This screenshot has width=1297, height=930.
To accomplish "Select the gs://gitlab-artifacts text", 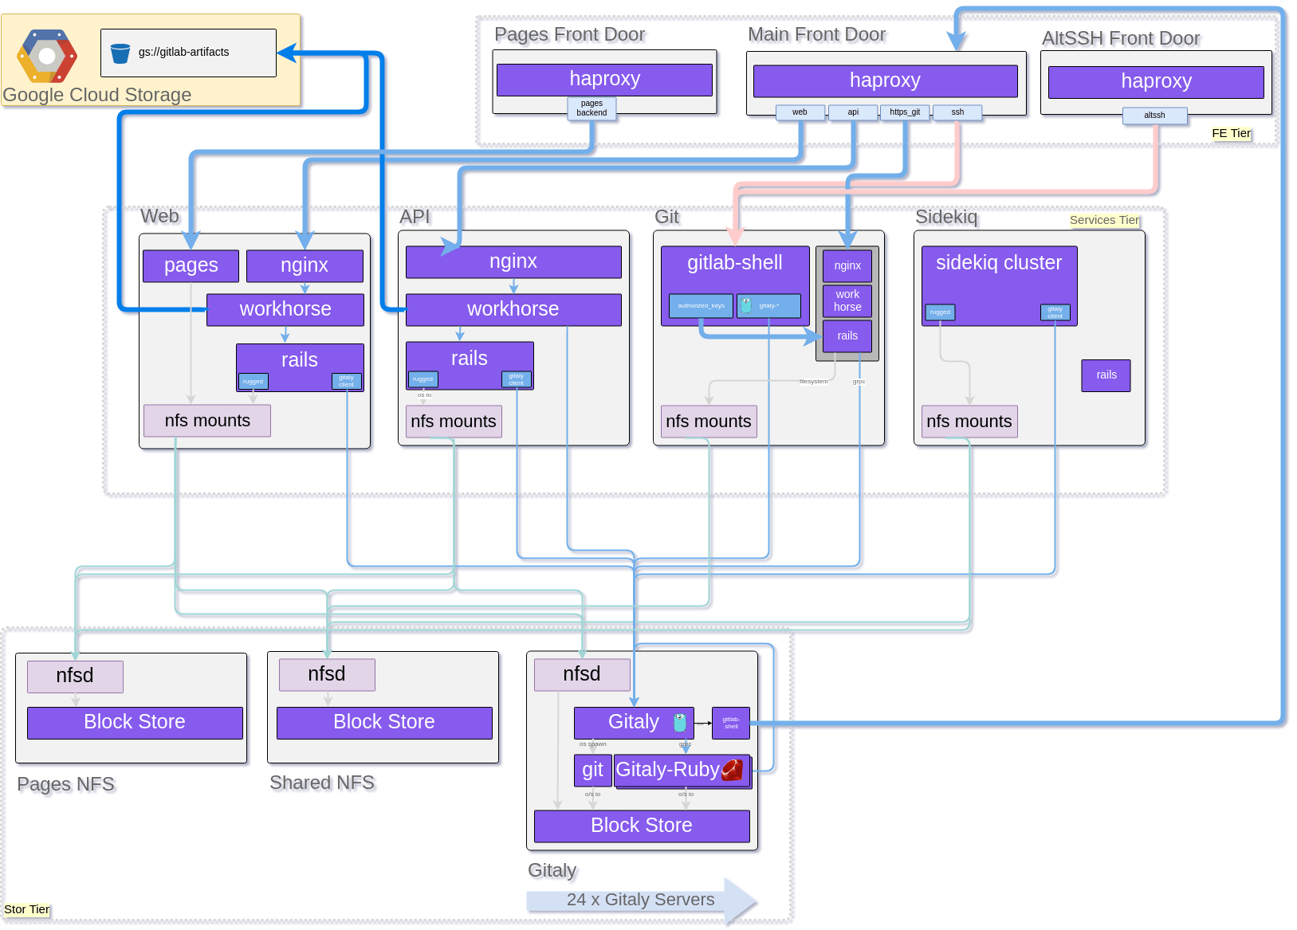I will (x=183, y=52).
